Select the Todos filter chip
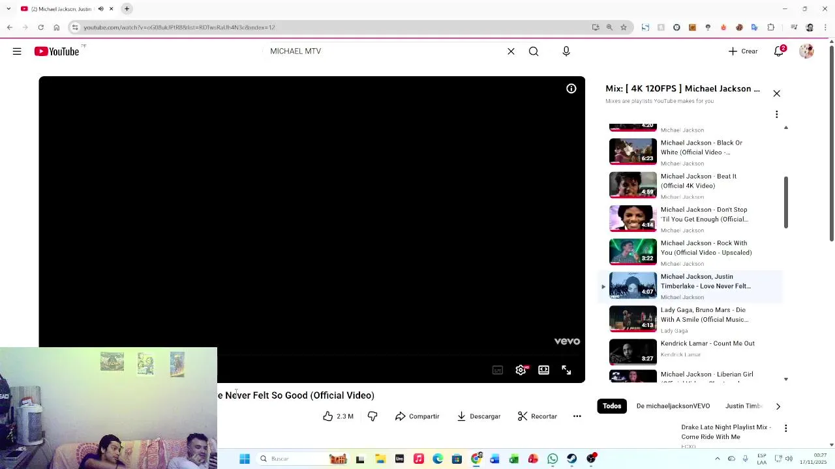This screenshot has height=469, width=835. (612, 406)
